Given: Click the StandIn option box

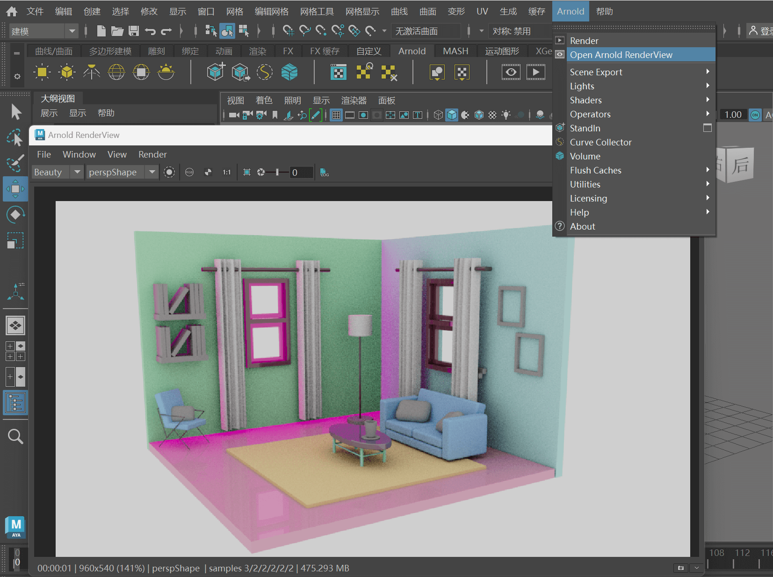Looking at the screenshot, I should coord(708,128).
